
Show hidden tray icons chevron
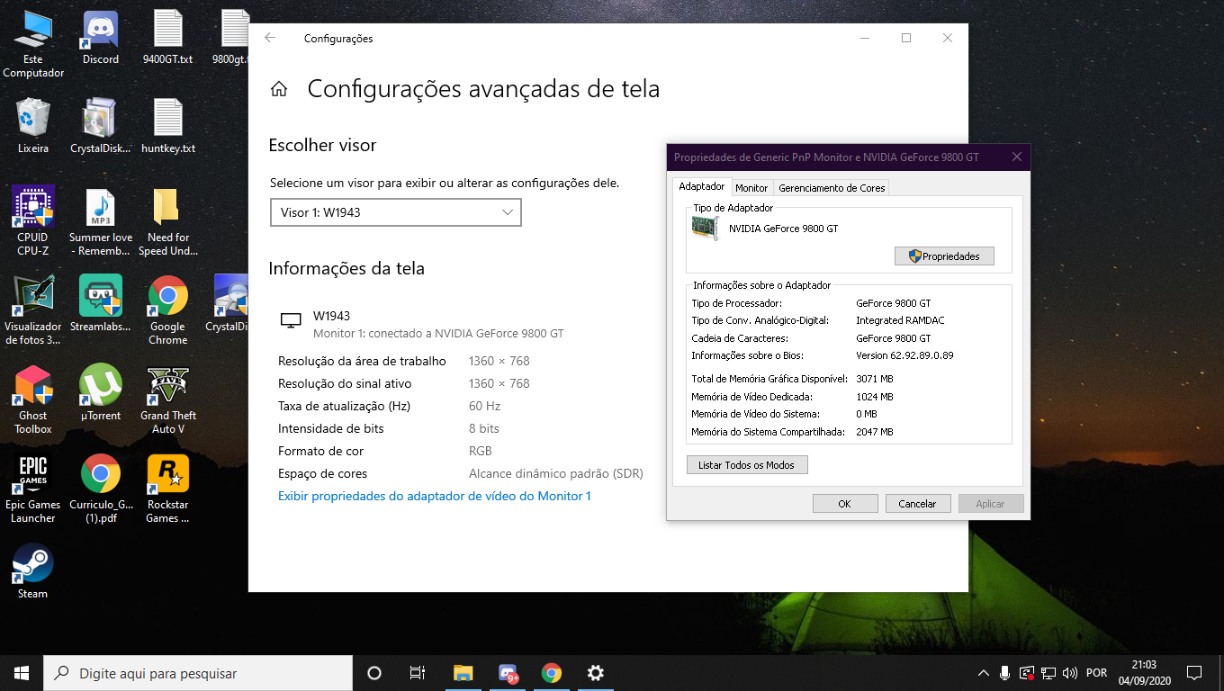click(x=984, y=673)
